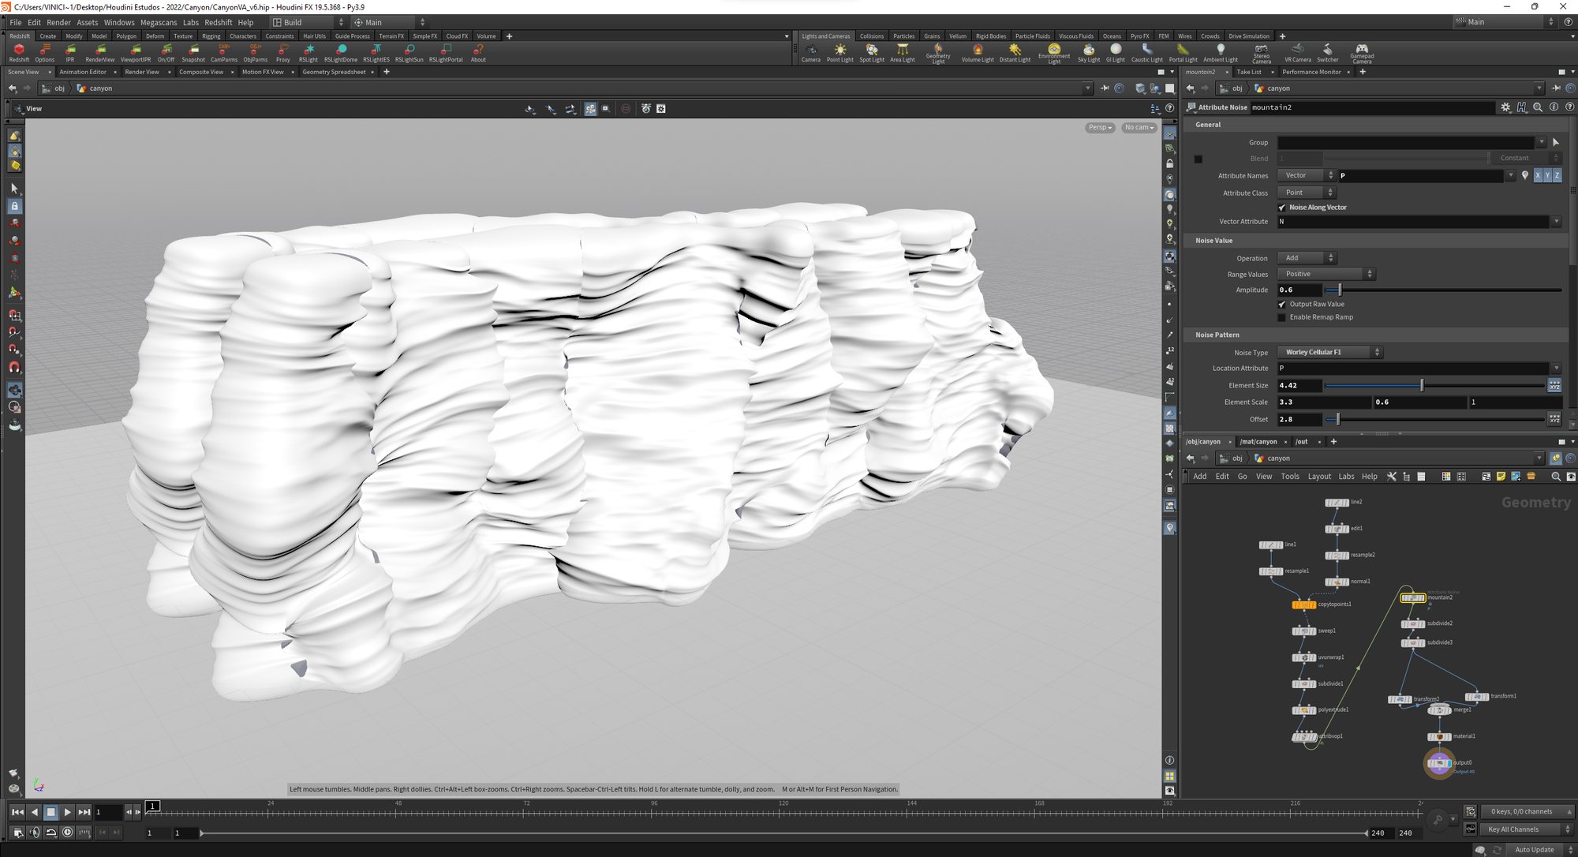The width and height of the screenshot is (1578, 857).
Task: Toggle the Blend enable checkbox
Action: tap(1198, 159)
